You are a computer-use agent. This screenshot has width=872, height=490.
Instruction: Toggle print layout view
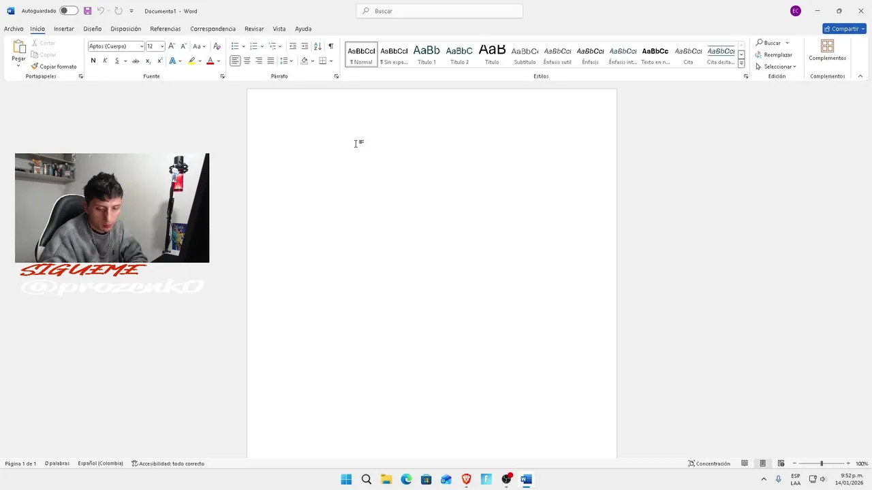click(762, 463)
